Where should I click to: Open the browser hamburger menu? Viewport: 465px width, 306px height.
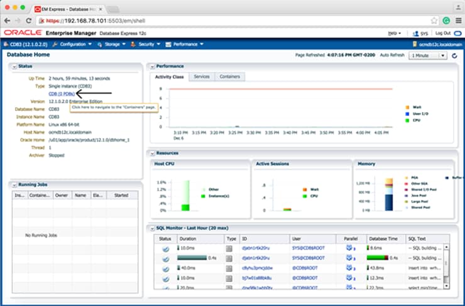459,21
